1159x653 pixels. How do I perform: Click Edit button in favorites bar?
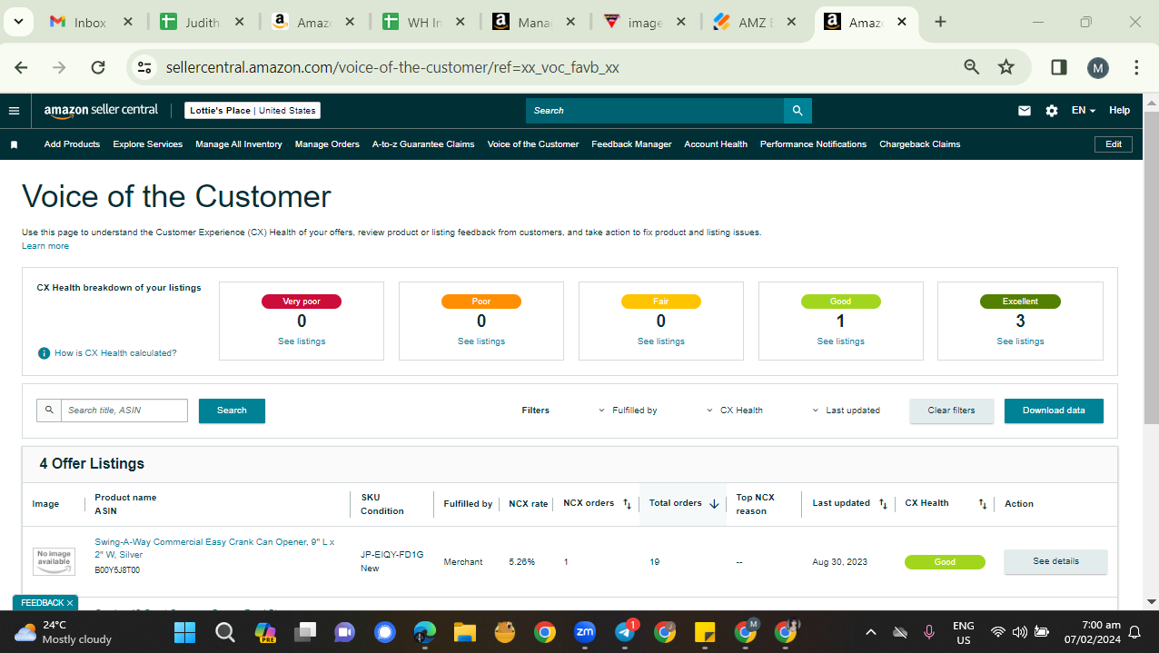coord(1114,144)
